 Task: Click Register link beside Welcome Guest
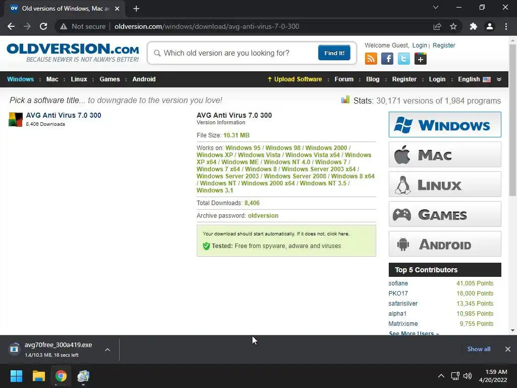[444, 45]
